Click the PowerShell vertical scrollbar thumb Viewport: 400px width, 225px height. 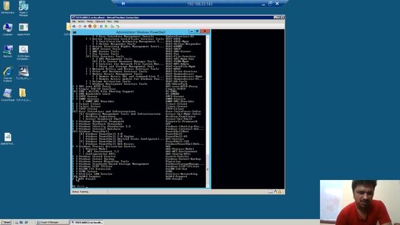point(207,169)
